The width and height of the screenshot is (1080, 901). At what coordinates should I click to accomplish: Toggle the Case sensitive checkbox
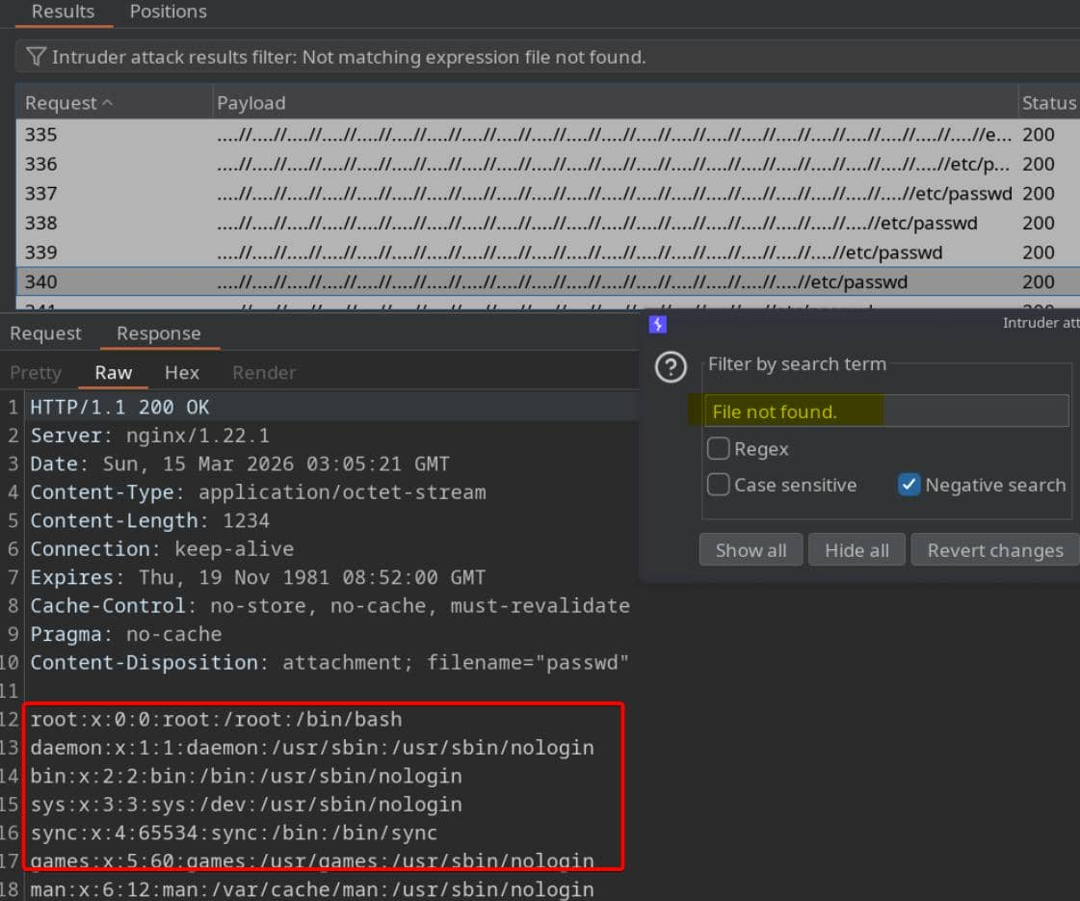coord(719,485)
